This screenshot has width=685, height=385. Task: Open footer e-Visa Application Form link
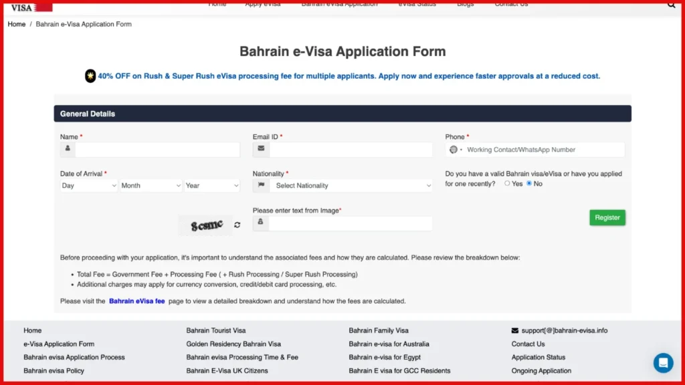coord(59,344)
